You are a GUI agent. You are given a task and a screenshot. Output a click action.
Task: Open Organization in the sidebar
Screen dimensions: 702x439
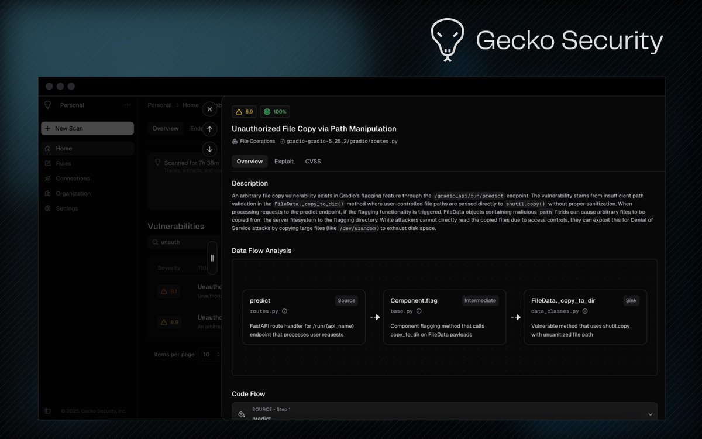click(87, 193)
